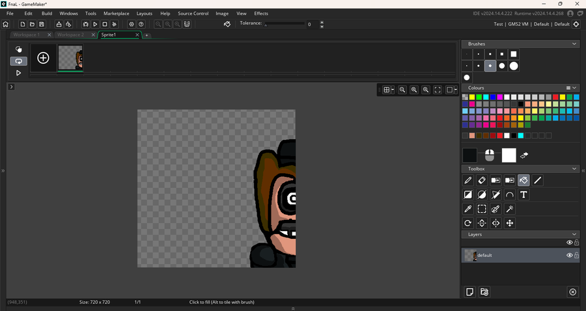Screen dimensions: 586x311
Task: Toggle animation loop mode
Action: 19,61
